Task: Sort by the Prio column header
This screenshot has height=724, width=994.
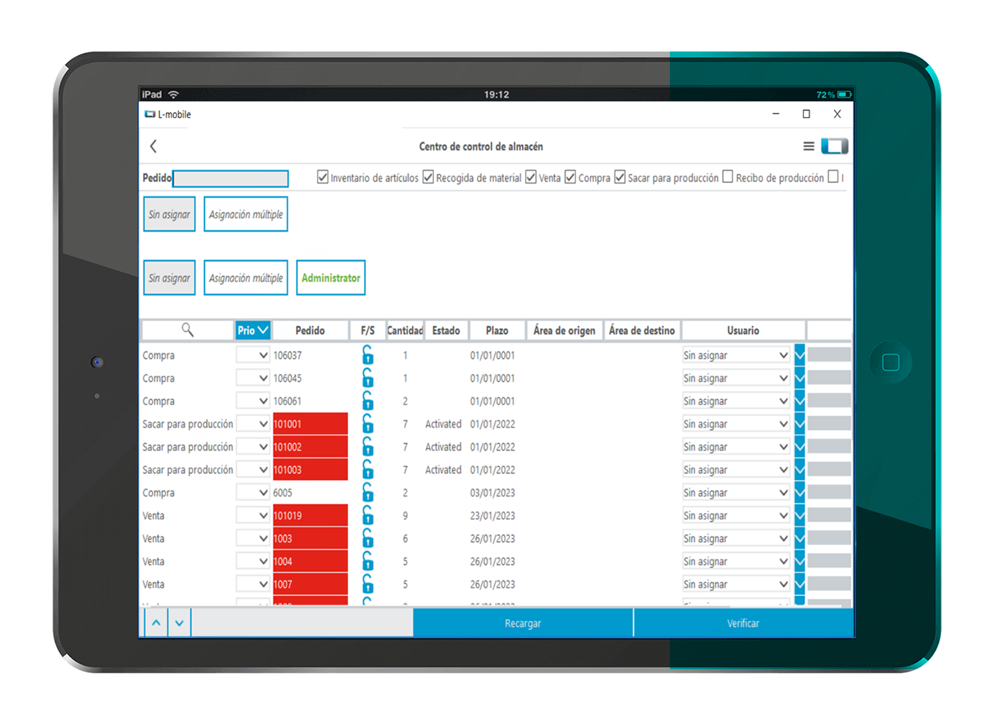Action: pyautogui.click(x=252, y=330)
